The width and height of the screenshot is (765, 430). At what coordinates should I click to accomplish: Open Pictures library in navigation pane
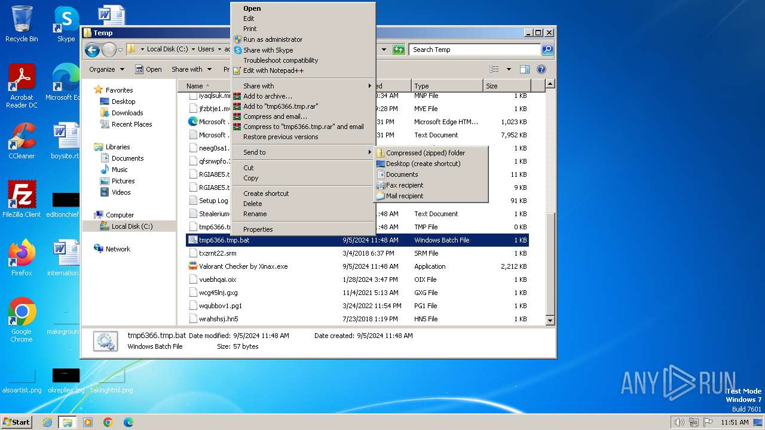point(123,181)
